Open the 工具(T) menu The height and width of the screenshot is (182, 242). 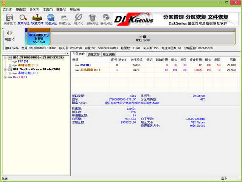click(x=48, y=9)
